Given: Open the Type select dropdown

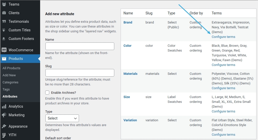Looking at the screenshot, I should pos(62,118).
